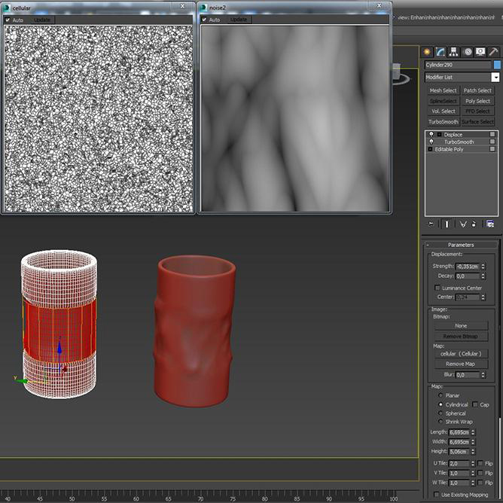
Task: Select Planar mapping radio button
Action: [x=441, y=395]
